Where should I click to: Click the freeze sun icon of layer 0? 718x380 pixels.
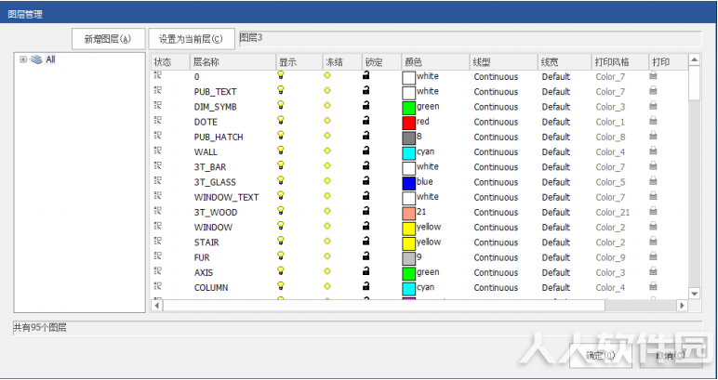(x=327, y=75)
